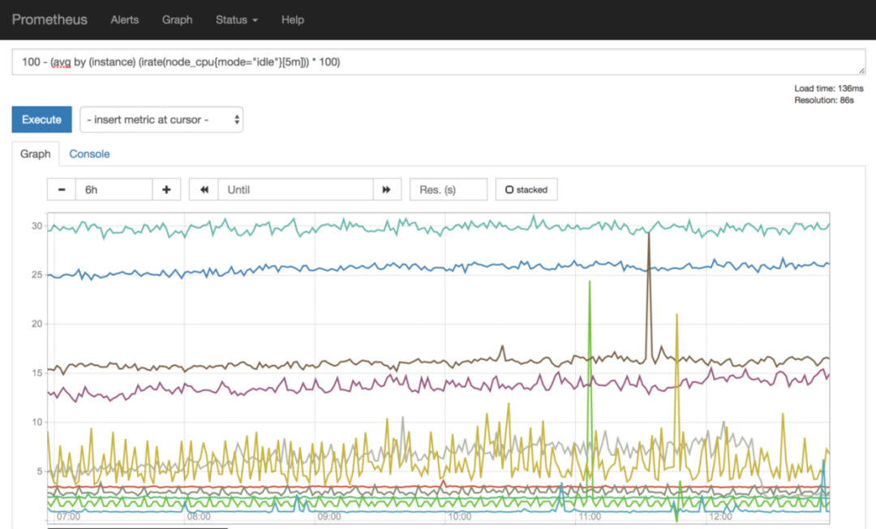
Task: Expand the insert metric at cursor dropdown
Action: click(x=161, y=119)
